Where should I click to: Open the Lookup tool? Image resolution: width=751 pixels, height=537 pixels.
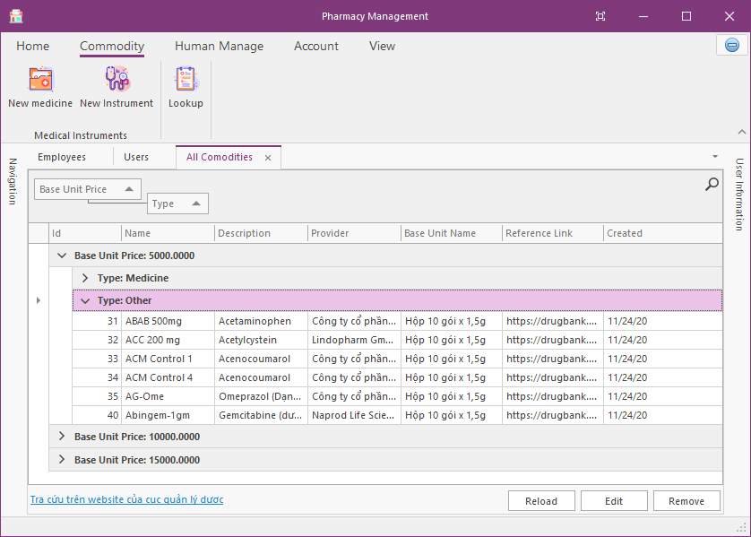point(186,85)
